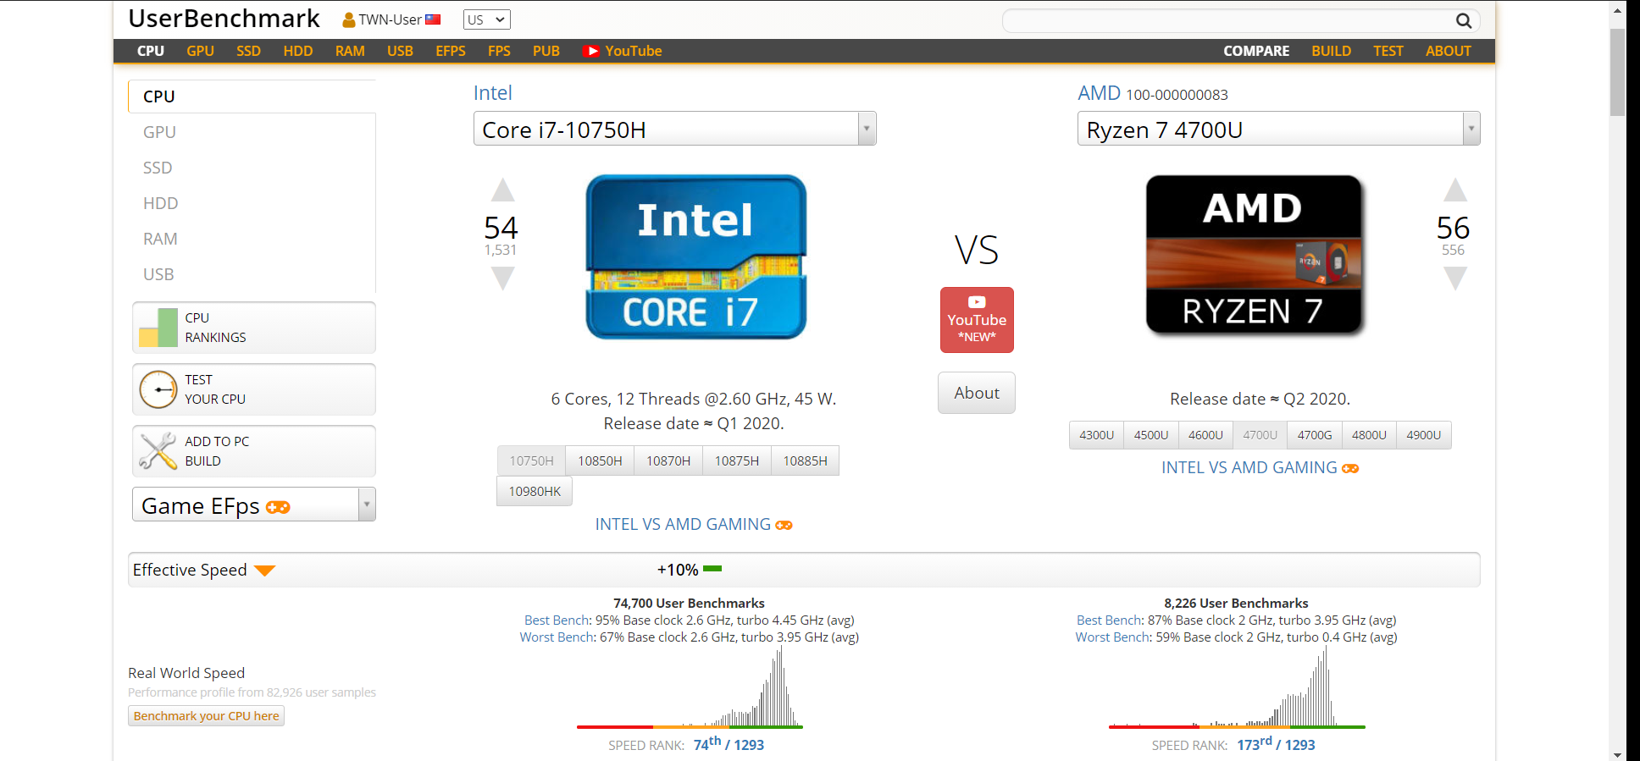The width and height of the screenshot is (1640, 761).
Task: Open the Core i7-10750H model dropdown
Action: (675, 129)
